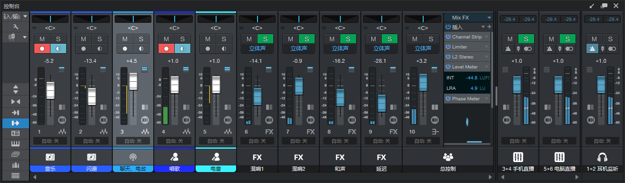This screenshot has height=183, width=625.
Task: Click the keyboard instruments sidebar icon
Action: [16, 144]
